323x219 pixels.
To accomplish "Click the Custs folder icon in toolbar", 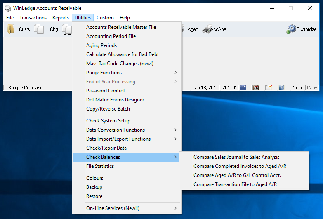I will pyautogui.click(x=11, y=29).
